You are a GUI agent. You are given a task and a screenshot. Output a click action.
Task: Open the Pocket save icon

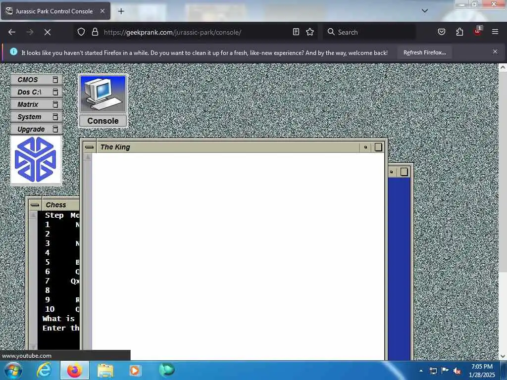point(442,32)
